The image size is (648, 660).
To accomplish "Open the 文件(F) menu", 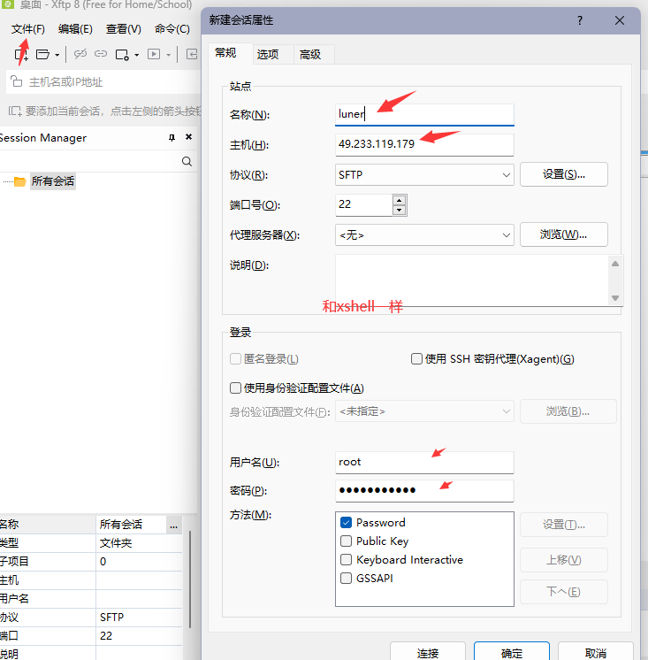I will tap(27, 29).
